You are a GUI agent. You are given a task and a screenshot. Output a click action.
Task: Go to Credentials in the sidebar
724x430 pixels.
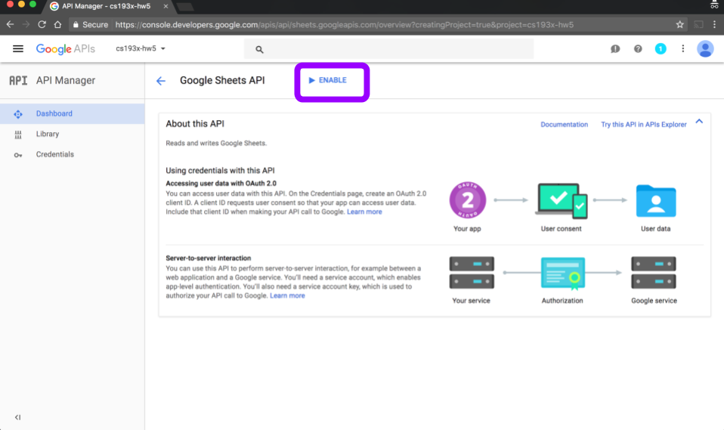(x=54, y=154)
